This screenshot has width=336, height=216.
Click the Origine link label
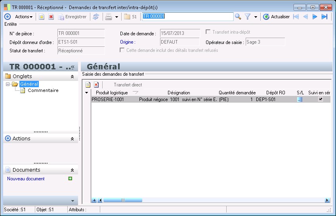[x=128, y=42]
